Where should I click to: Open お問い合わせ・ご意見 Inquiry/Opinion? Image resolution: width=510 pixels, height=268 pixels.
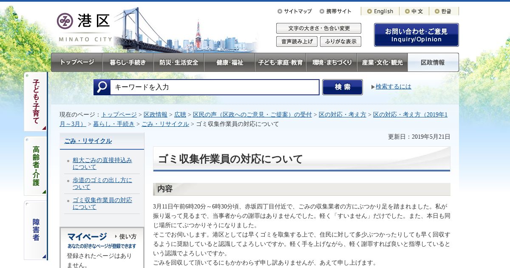pyautogui.click(x=416, y=35)
